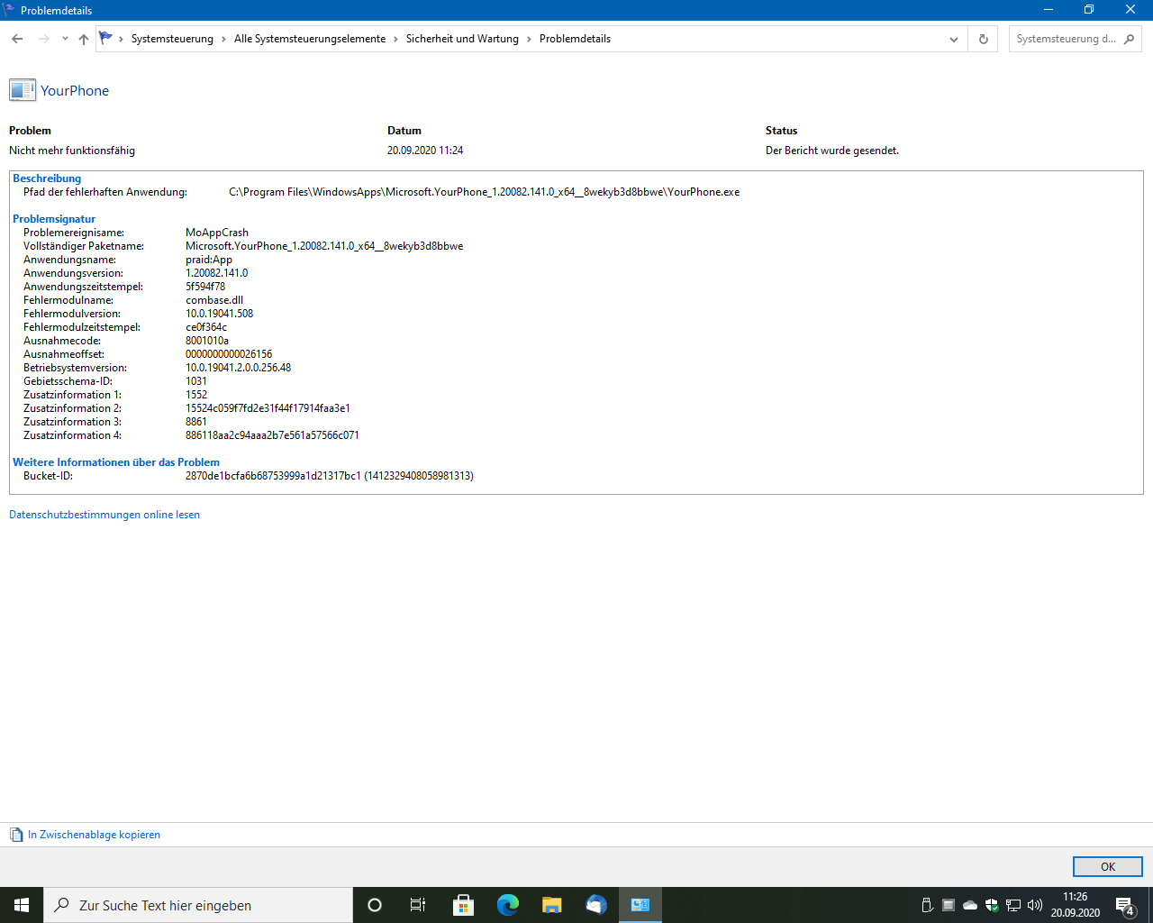Go back with the back arrow

click(17, 39)
